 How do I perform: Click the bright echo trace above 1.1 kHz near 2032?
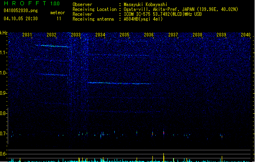coord(53,46)
